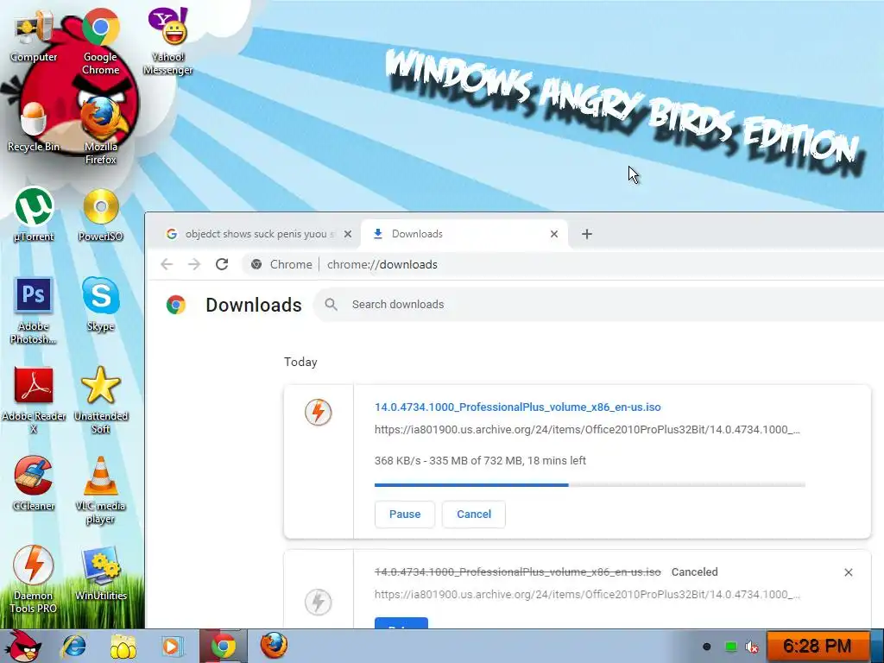Click the "Today" date heading
The height and width of the screenshot is (663, 884).
[300, 362]
